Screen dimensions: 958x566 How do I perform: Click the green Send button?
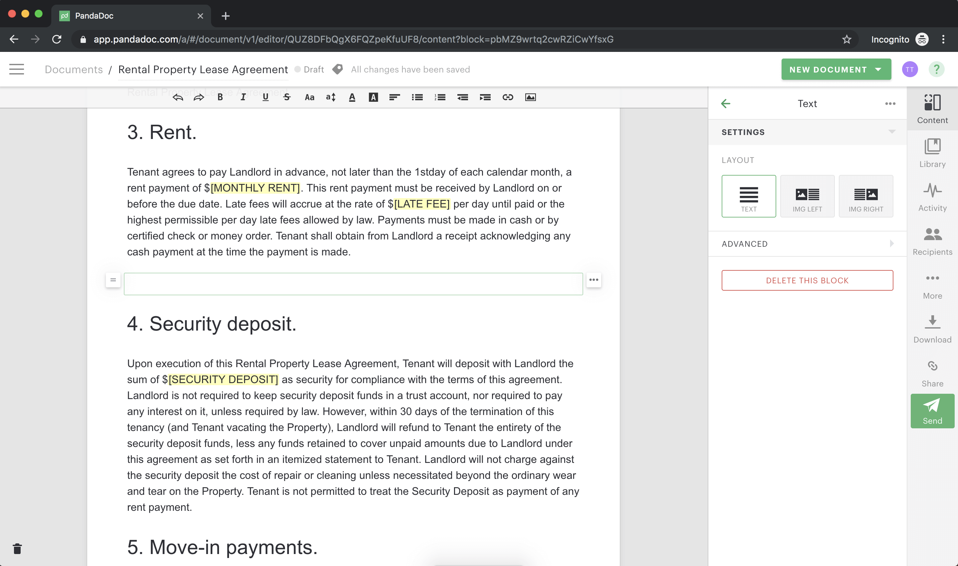(932, 411)
